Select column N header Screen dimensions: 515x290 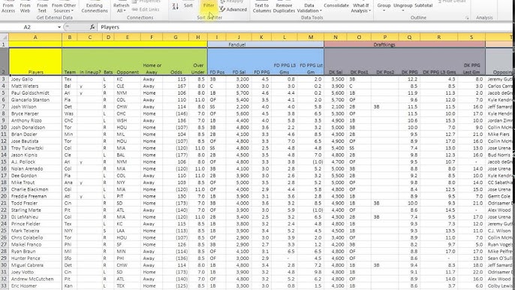(336, 37)
